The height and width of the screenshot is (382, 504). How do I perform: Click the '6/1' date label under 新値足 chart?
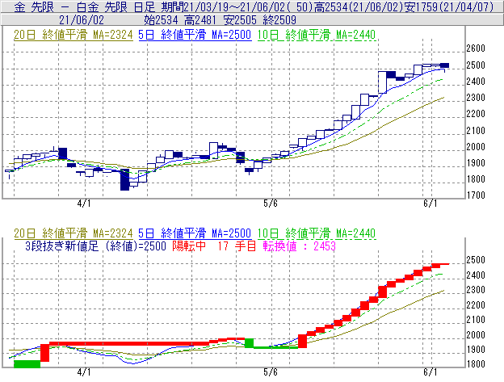[430, 372]
